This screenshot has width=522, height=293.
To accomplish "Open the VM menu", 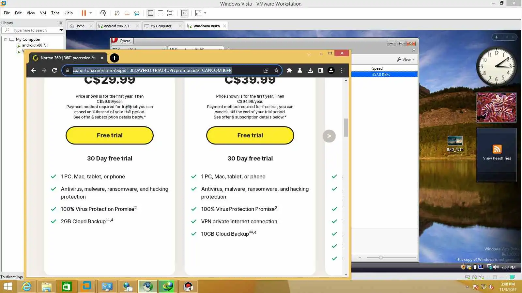I will 43,13.
